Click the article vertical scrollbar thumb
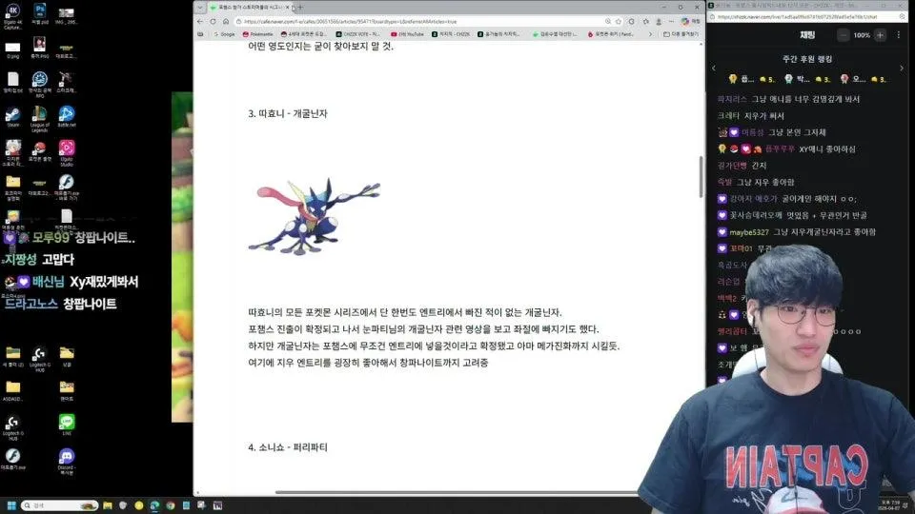Viewport: 915px width, 514px height. (701, 177)
